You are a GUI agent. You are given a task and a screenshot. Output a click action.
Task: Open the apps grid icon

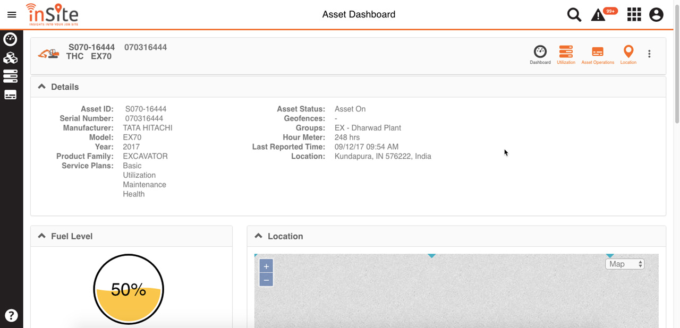pyautogui.click(x=634, y=14)
